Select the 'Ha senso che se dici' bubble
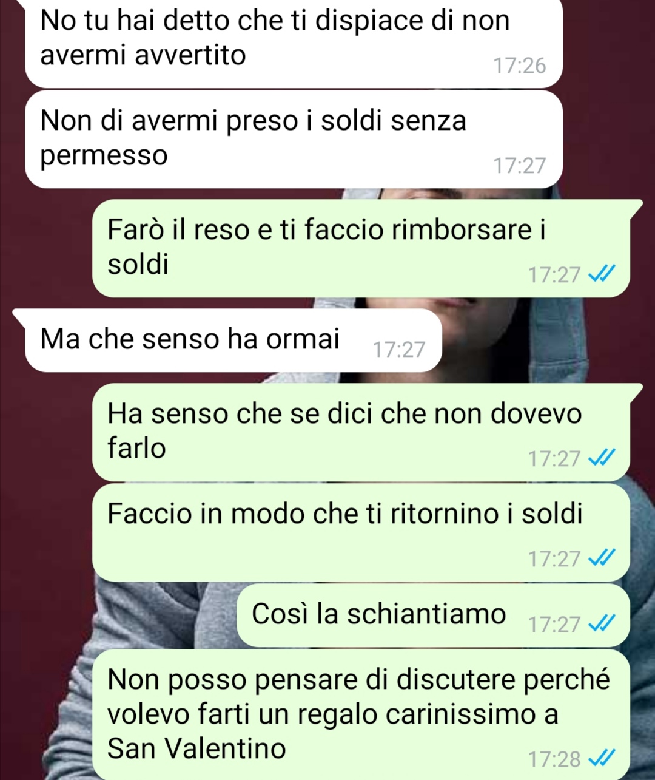The width and height of the screenshot is (655, 780). (362, 432)
